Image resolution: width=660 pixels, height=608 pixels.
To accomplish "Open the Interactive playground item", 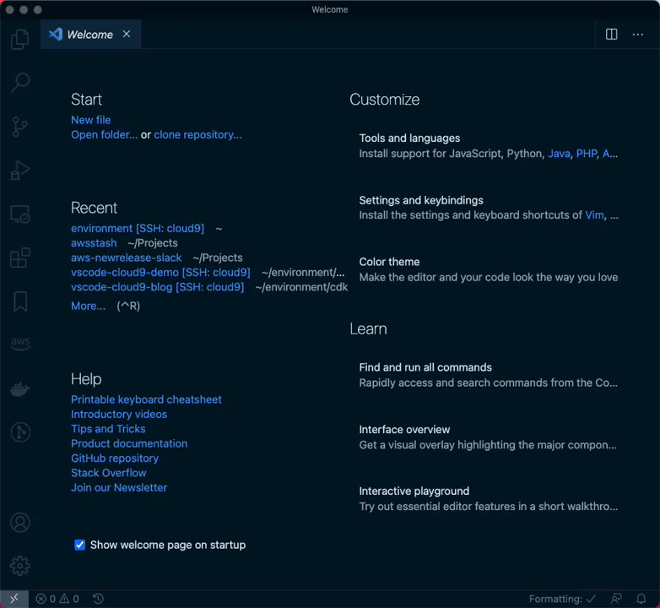I will tap(489, 498).
